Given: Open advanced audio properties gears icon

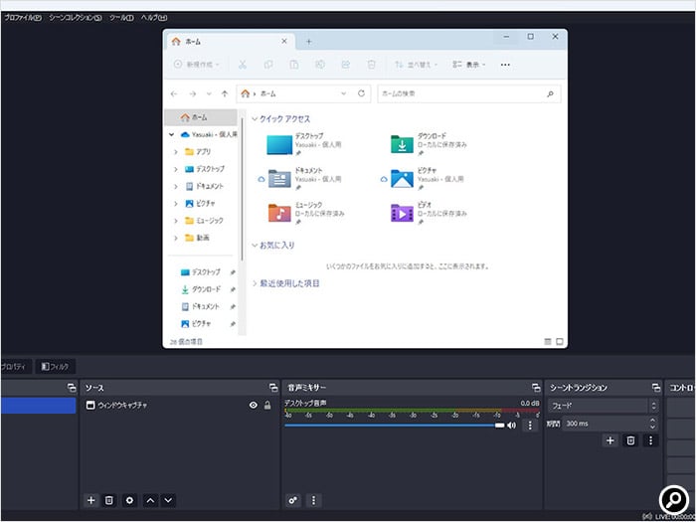Looking at the screenshot, I should [x=293, y=500].
